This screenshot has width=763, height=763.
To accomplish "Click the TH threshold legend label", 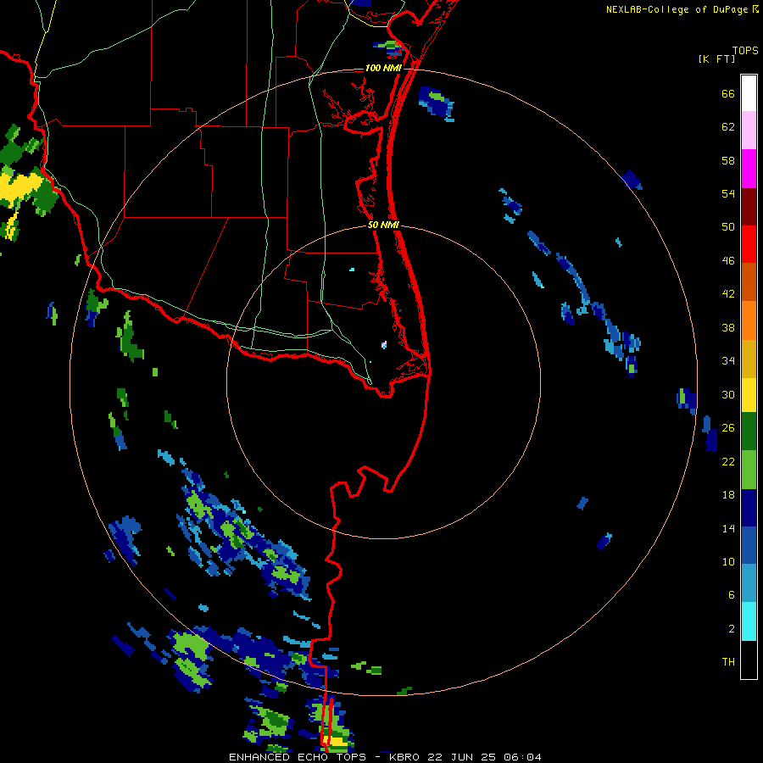I will click(x=728, y=662).
